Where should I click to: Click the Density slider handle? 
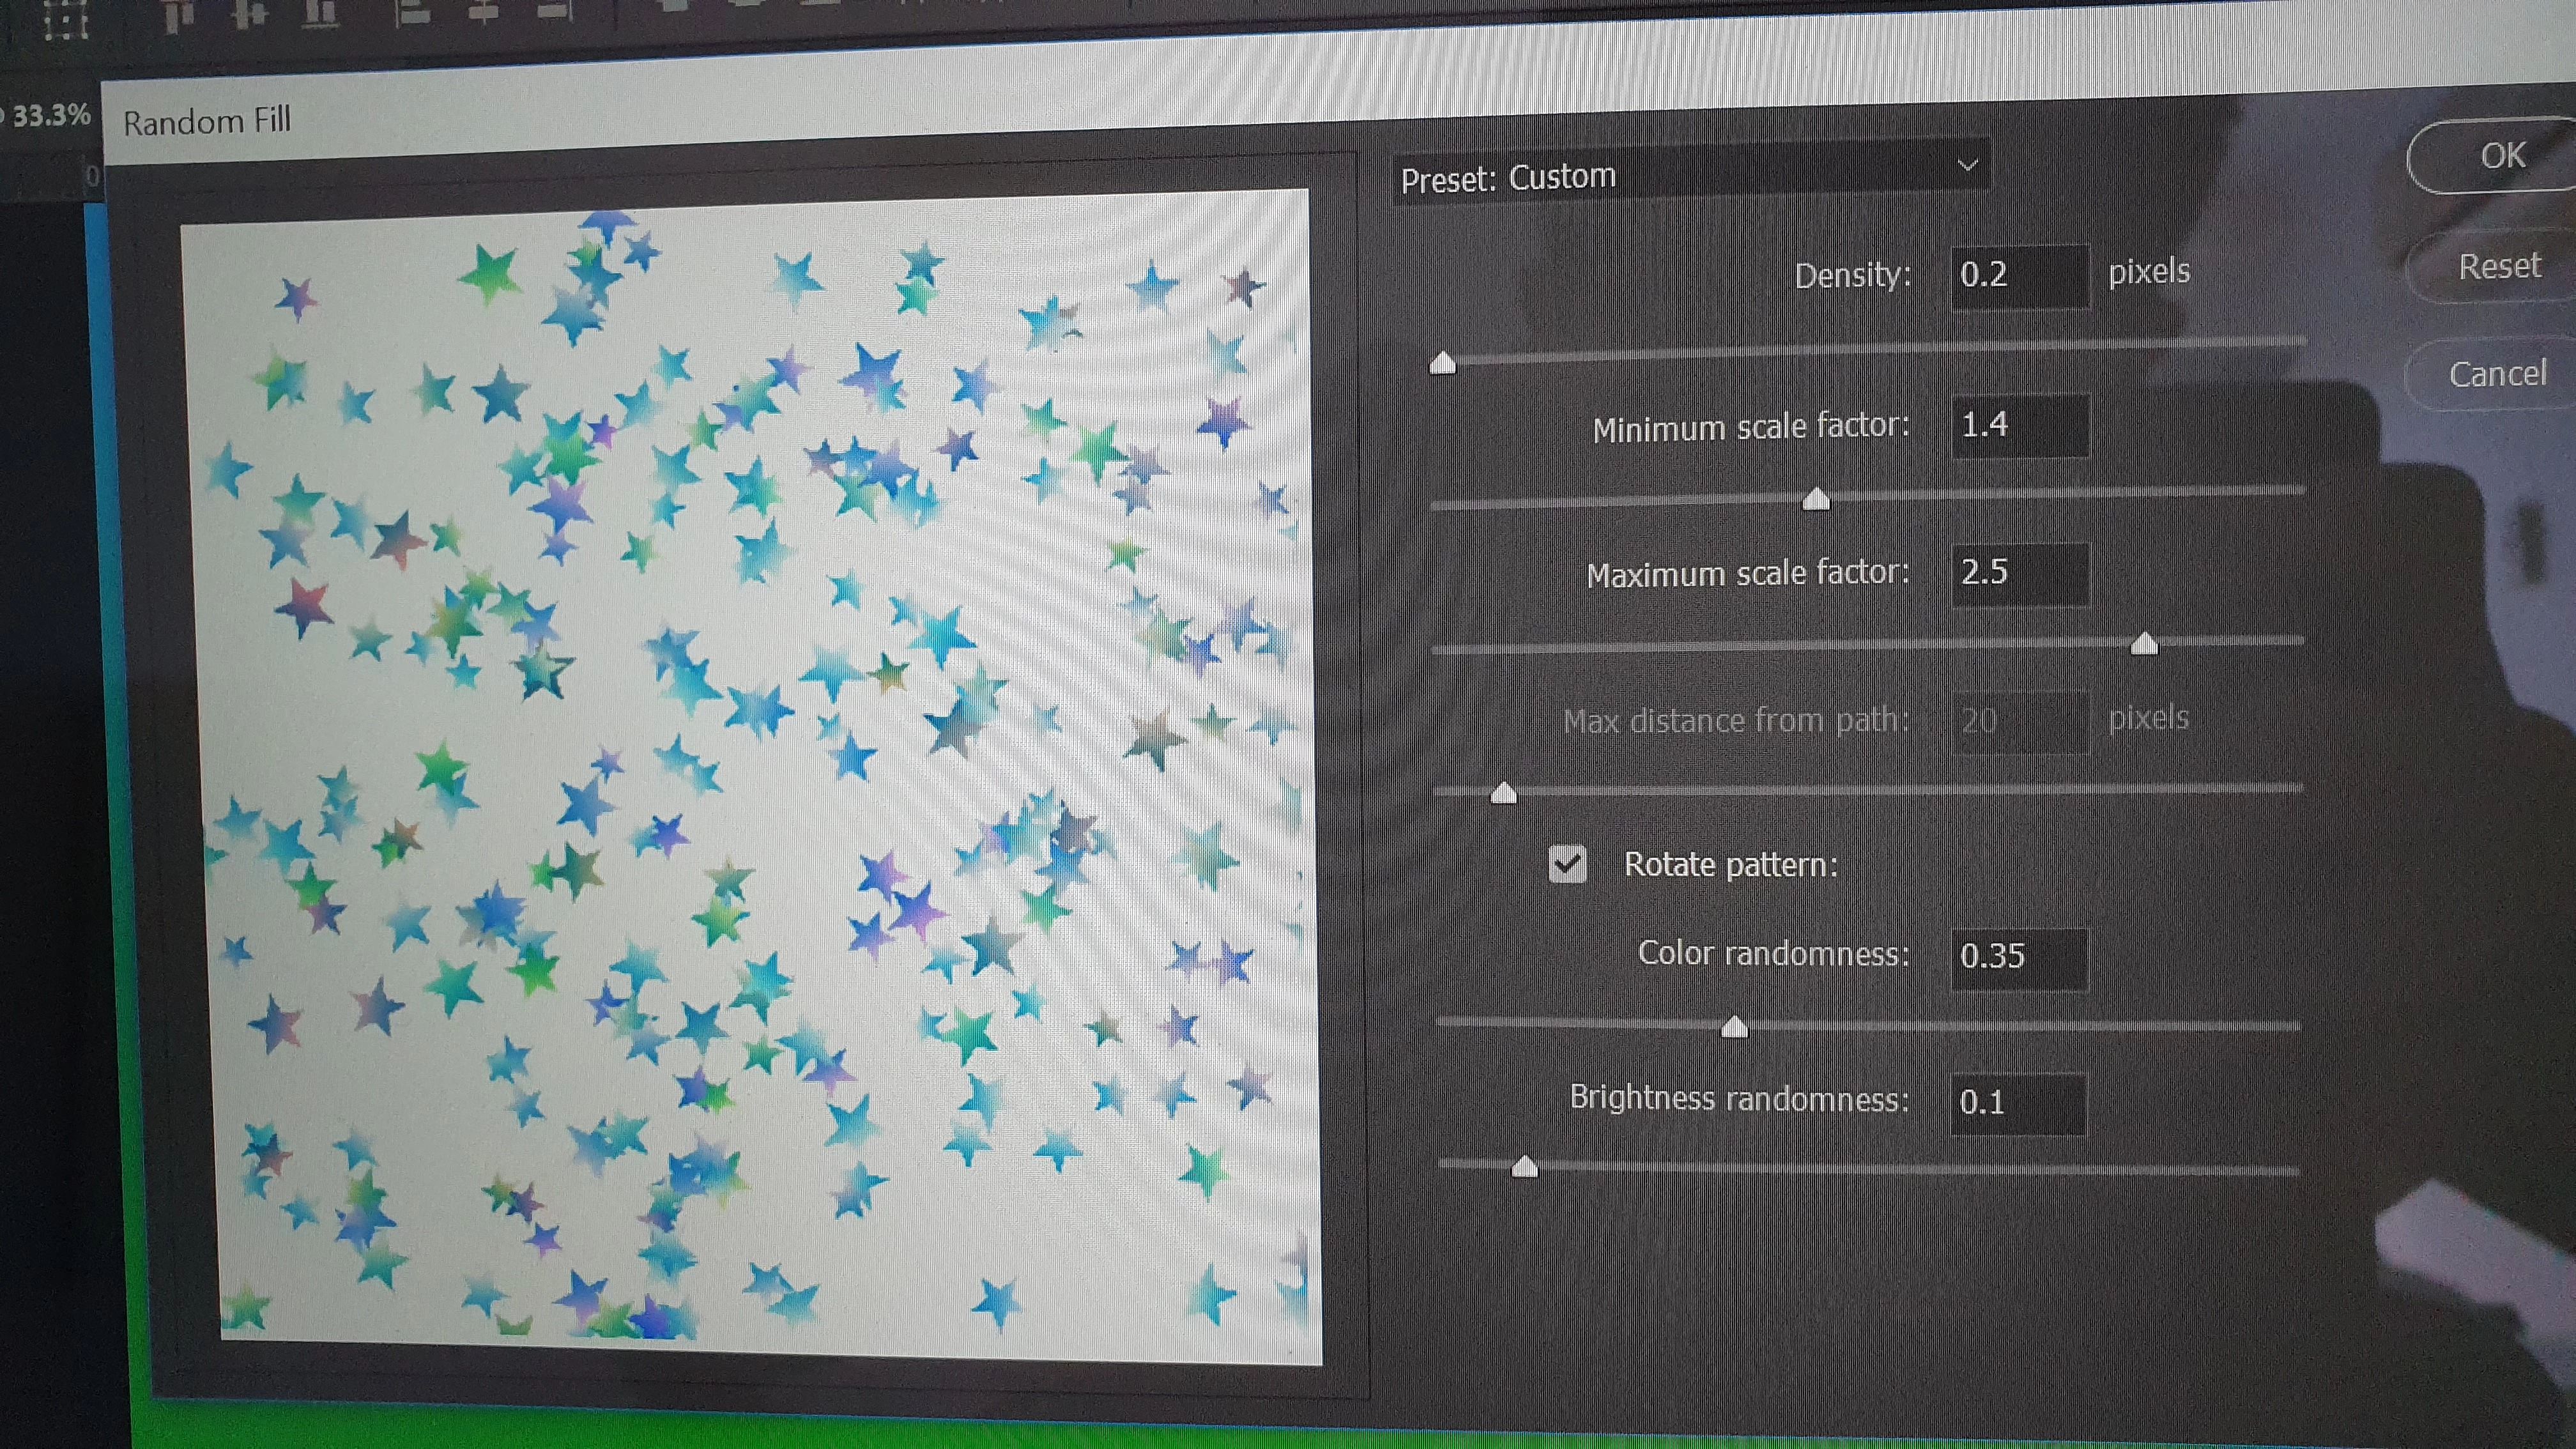pos(1442,362)
